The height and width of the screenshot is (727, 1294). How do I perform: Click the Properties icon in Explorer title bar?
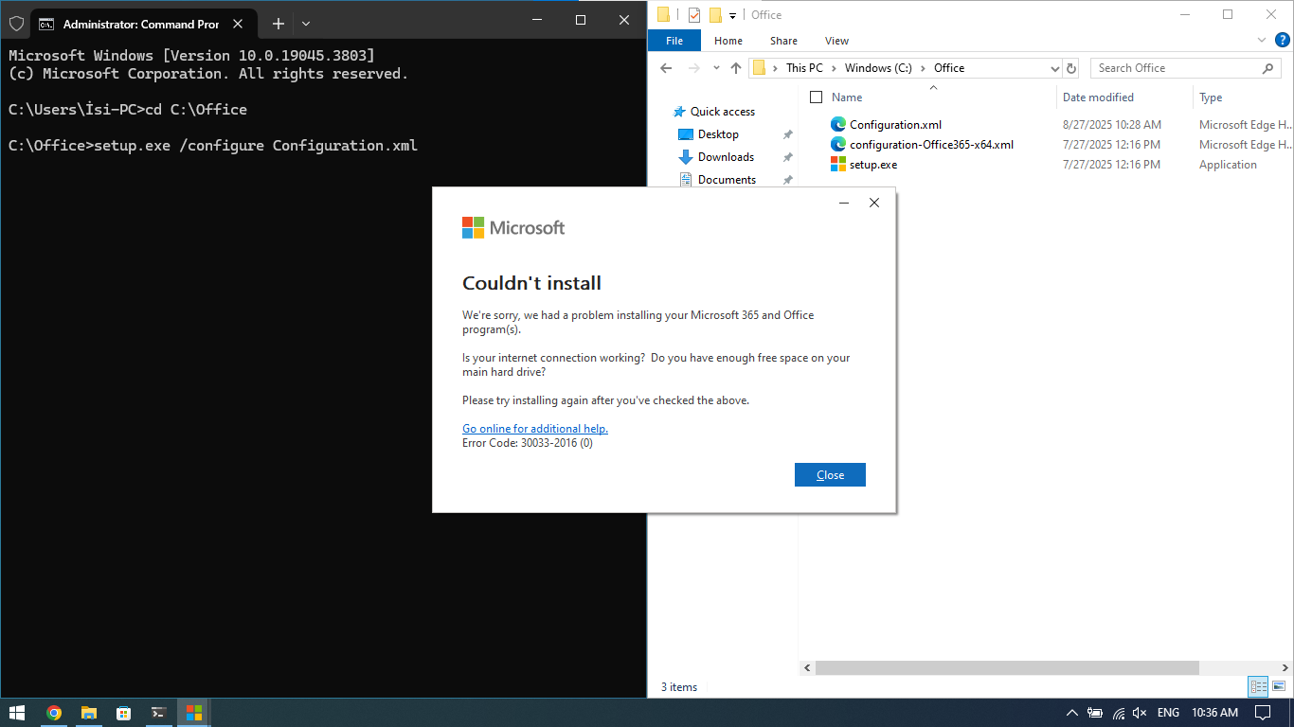coord(694,14)
